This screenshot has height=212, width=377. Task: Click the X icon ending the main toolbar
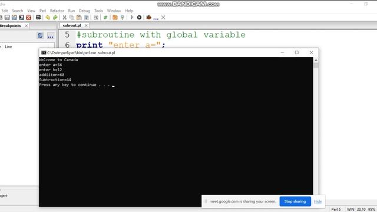coord(163,17)
